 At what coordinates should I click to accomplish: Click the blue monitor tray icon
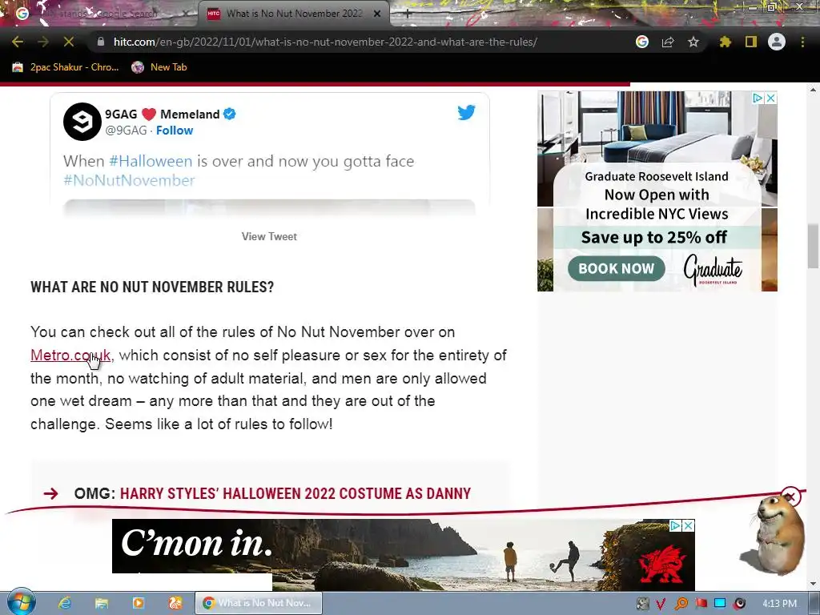(x=720, y=604)
